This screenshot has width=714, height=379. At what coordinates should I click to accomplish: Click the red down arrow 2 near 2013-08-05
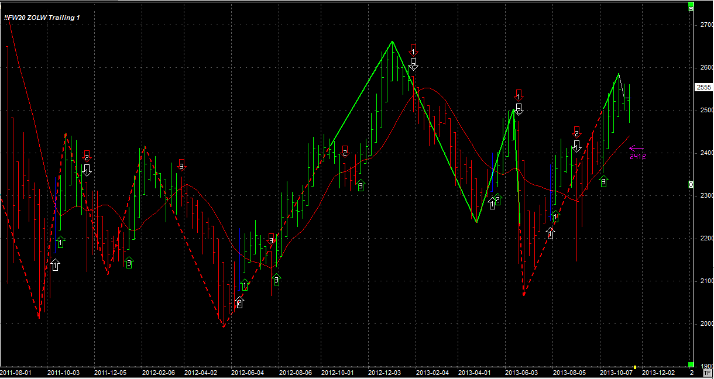pos(576,132)
